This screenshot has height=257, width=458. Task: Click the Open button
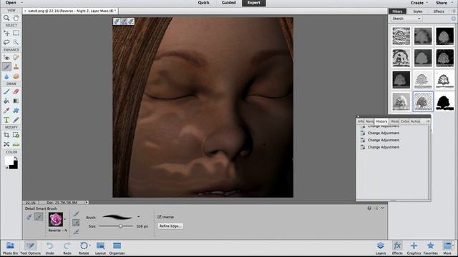click(x=11, y=3)
